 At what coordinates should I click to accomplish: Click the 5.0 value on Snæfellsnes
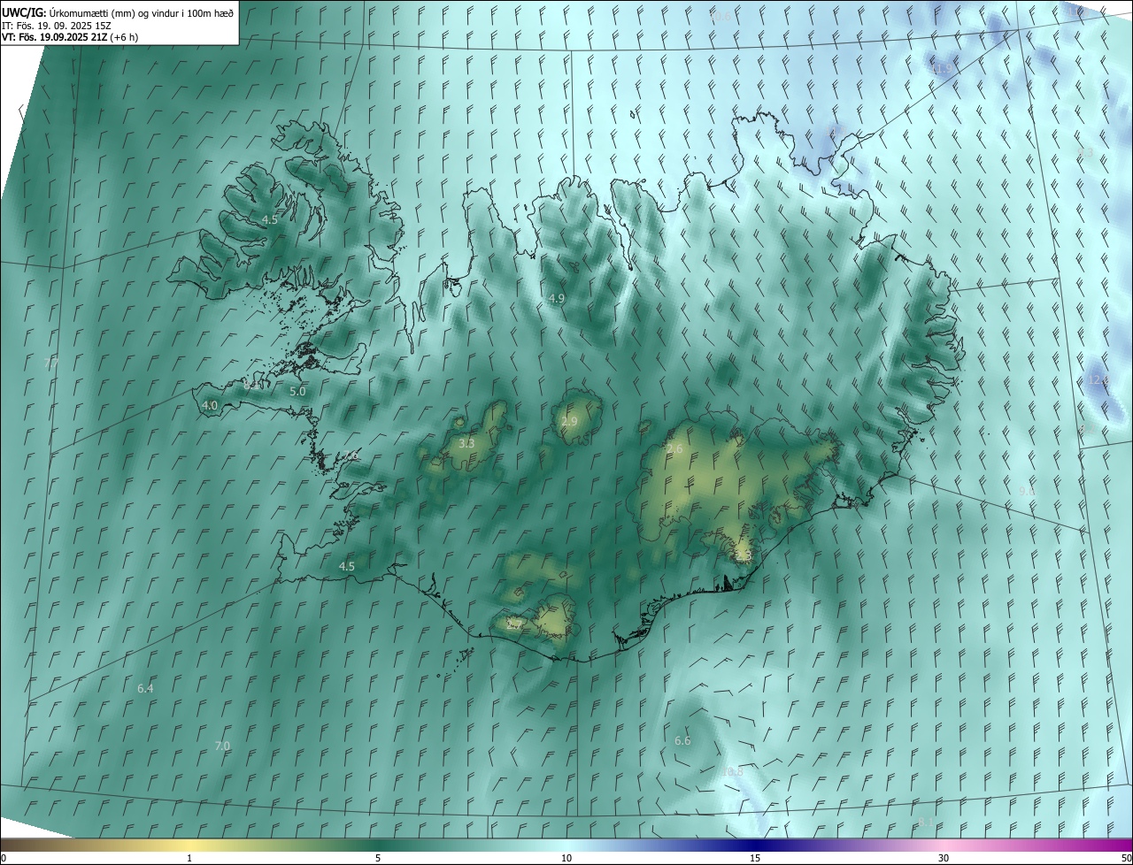pyautogui.click(x=297, y=391)
